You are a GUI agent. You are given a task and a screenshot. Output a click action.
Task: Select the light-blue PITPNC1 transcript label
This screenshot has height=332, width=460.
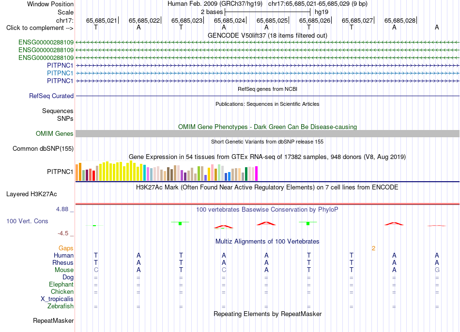coord(60,73)
